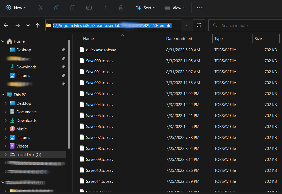This screenshot has width=282, height=194.
Task: Collapse the Home section
Action: click(3, 41)
